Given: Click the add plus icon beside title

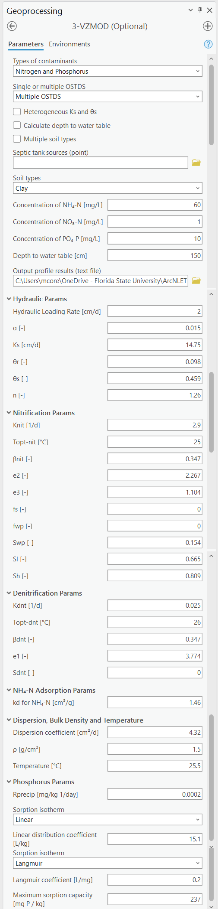Looking at the screenshot, I should [x=208, y=26].
